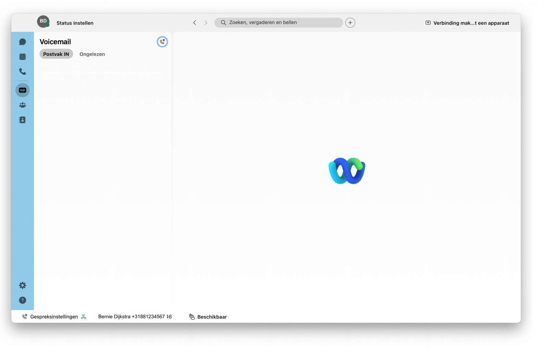Image resolution: width=548 pixels, height=349 pixels.
Task: Open Gespreksinstellingen in the footer
Action: [x=54, y=317]
